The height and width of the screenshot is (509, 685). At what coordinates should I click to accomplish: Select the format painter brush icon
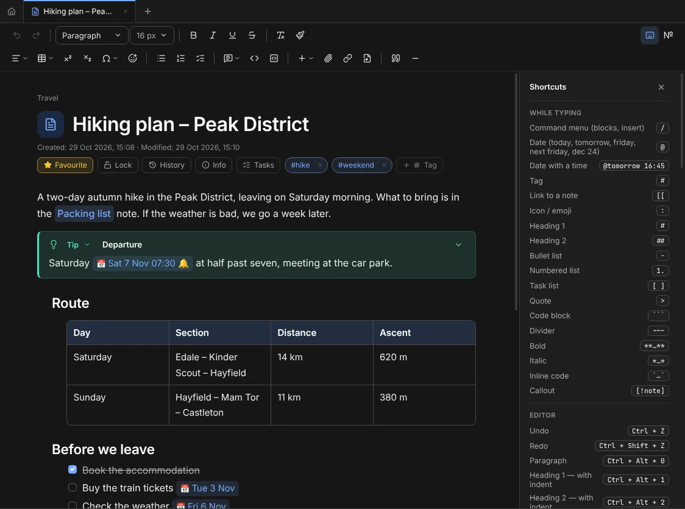(300, 35)
